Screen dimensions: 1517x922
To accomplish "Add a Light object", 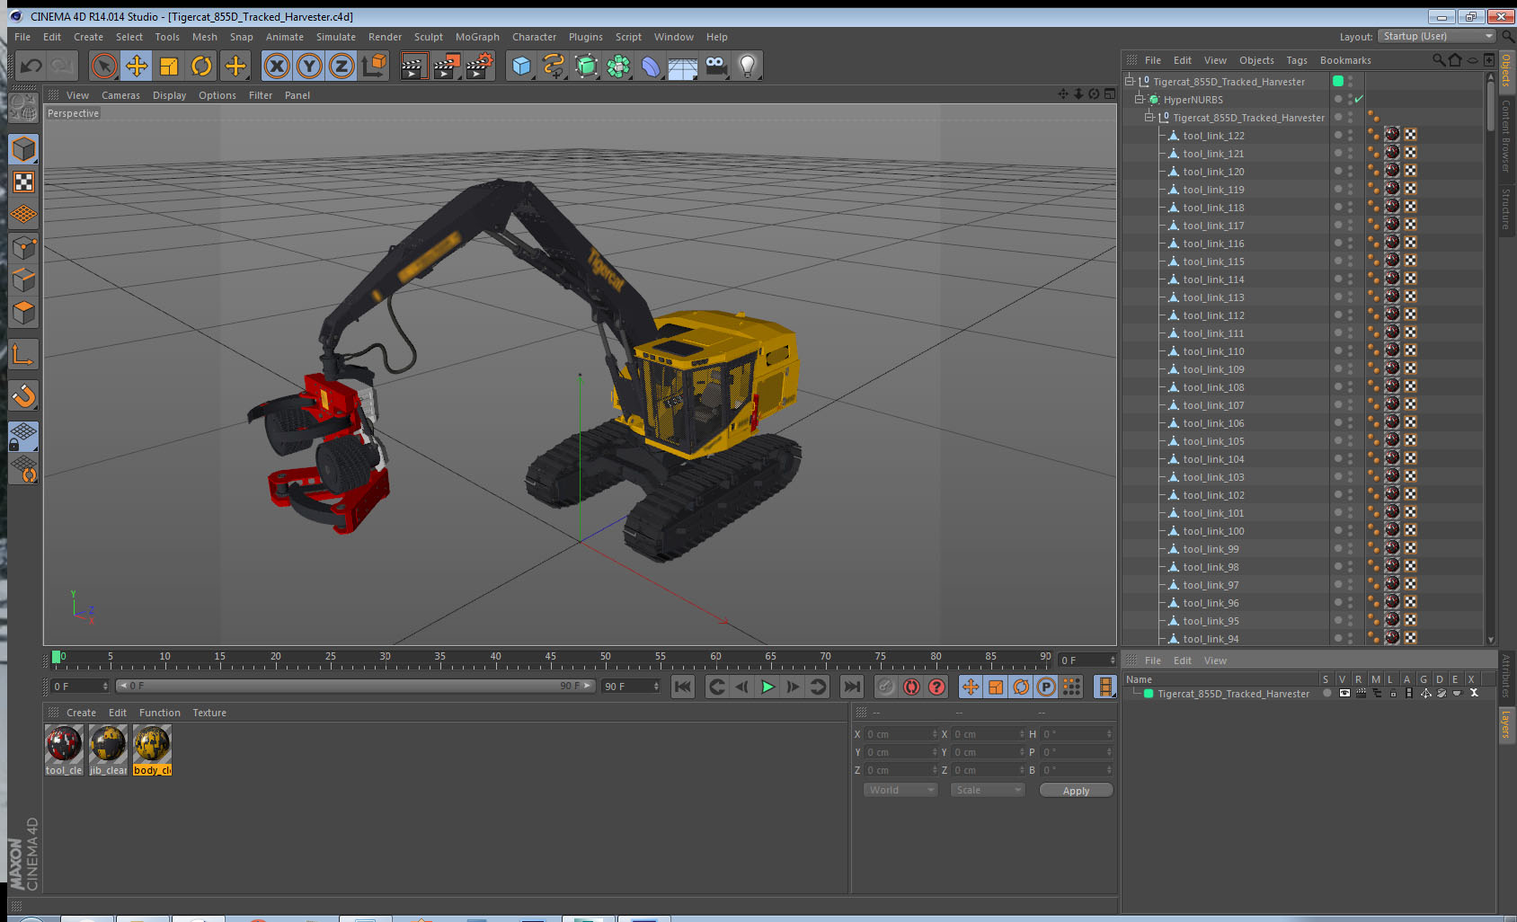I will (x=748, y=66).
